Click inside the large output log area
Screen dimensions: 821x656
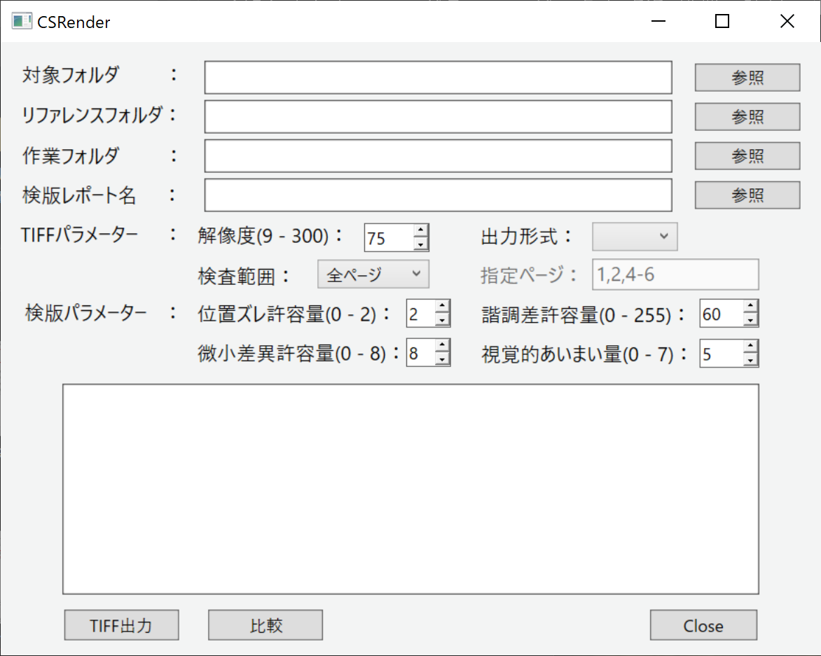point(410,487)
